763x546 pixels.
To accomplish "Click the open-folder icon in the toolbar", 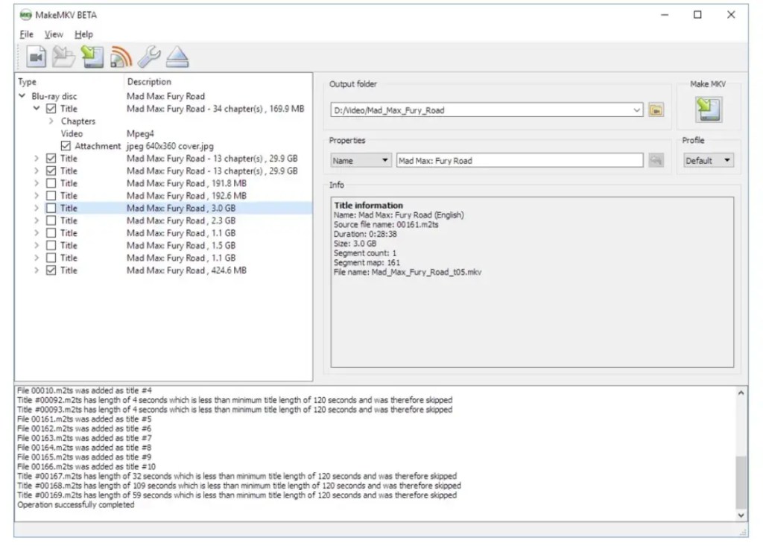I will click(65, 57).
